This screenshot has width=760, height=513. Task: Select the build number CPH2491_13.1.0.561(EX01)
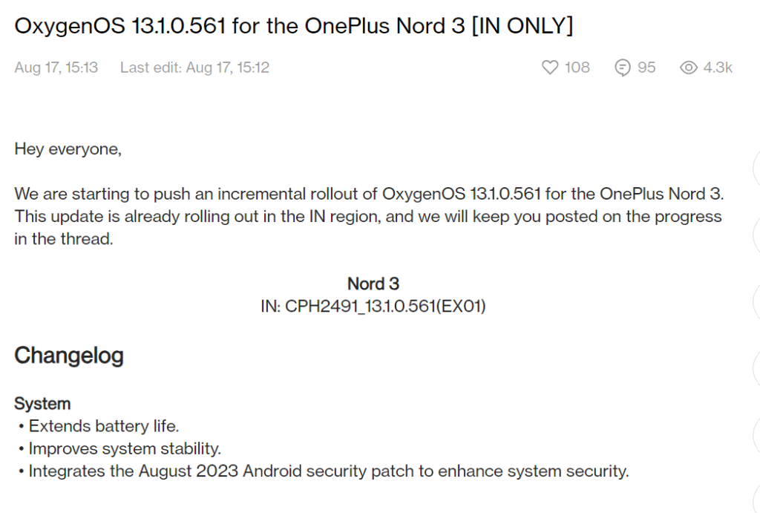[373, 305]
